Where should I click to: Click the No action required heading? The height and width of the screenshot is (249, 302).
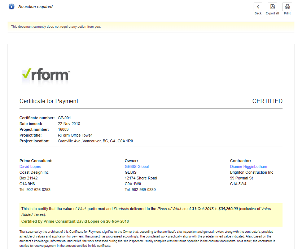(x=35, y=6)
